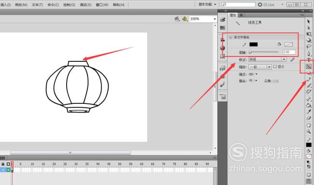This screenshot has height=185, width=314.
Task: Select the Bone tool
Action: [309, 99]
